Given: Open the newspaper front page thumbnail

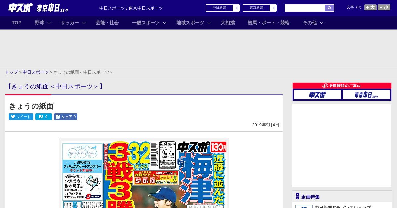Looking at the screenshot, I should [144, 173].
